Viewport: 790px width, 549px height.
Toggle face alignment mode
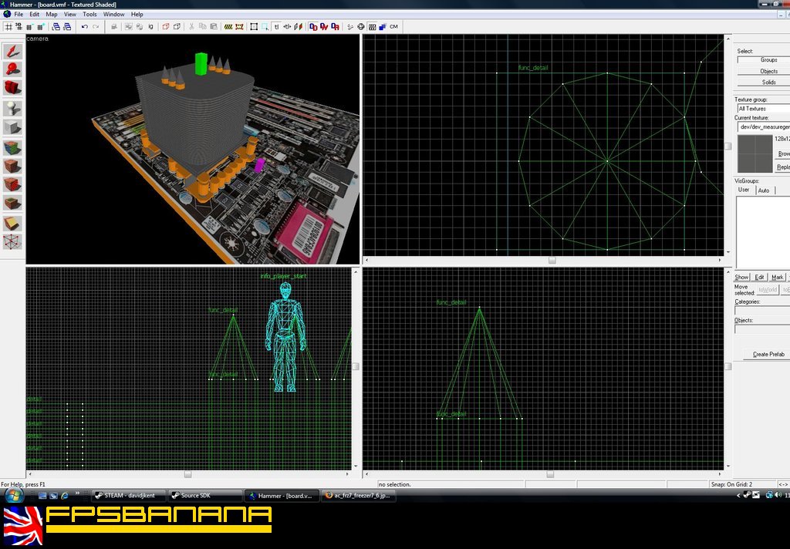click(299, 27)
